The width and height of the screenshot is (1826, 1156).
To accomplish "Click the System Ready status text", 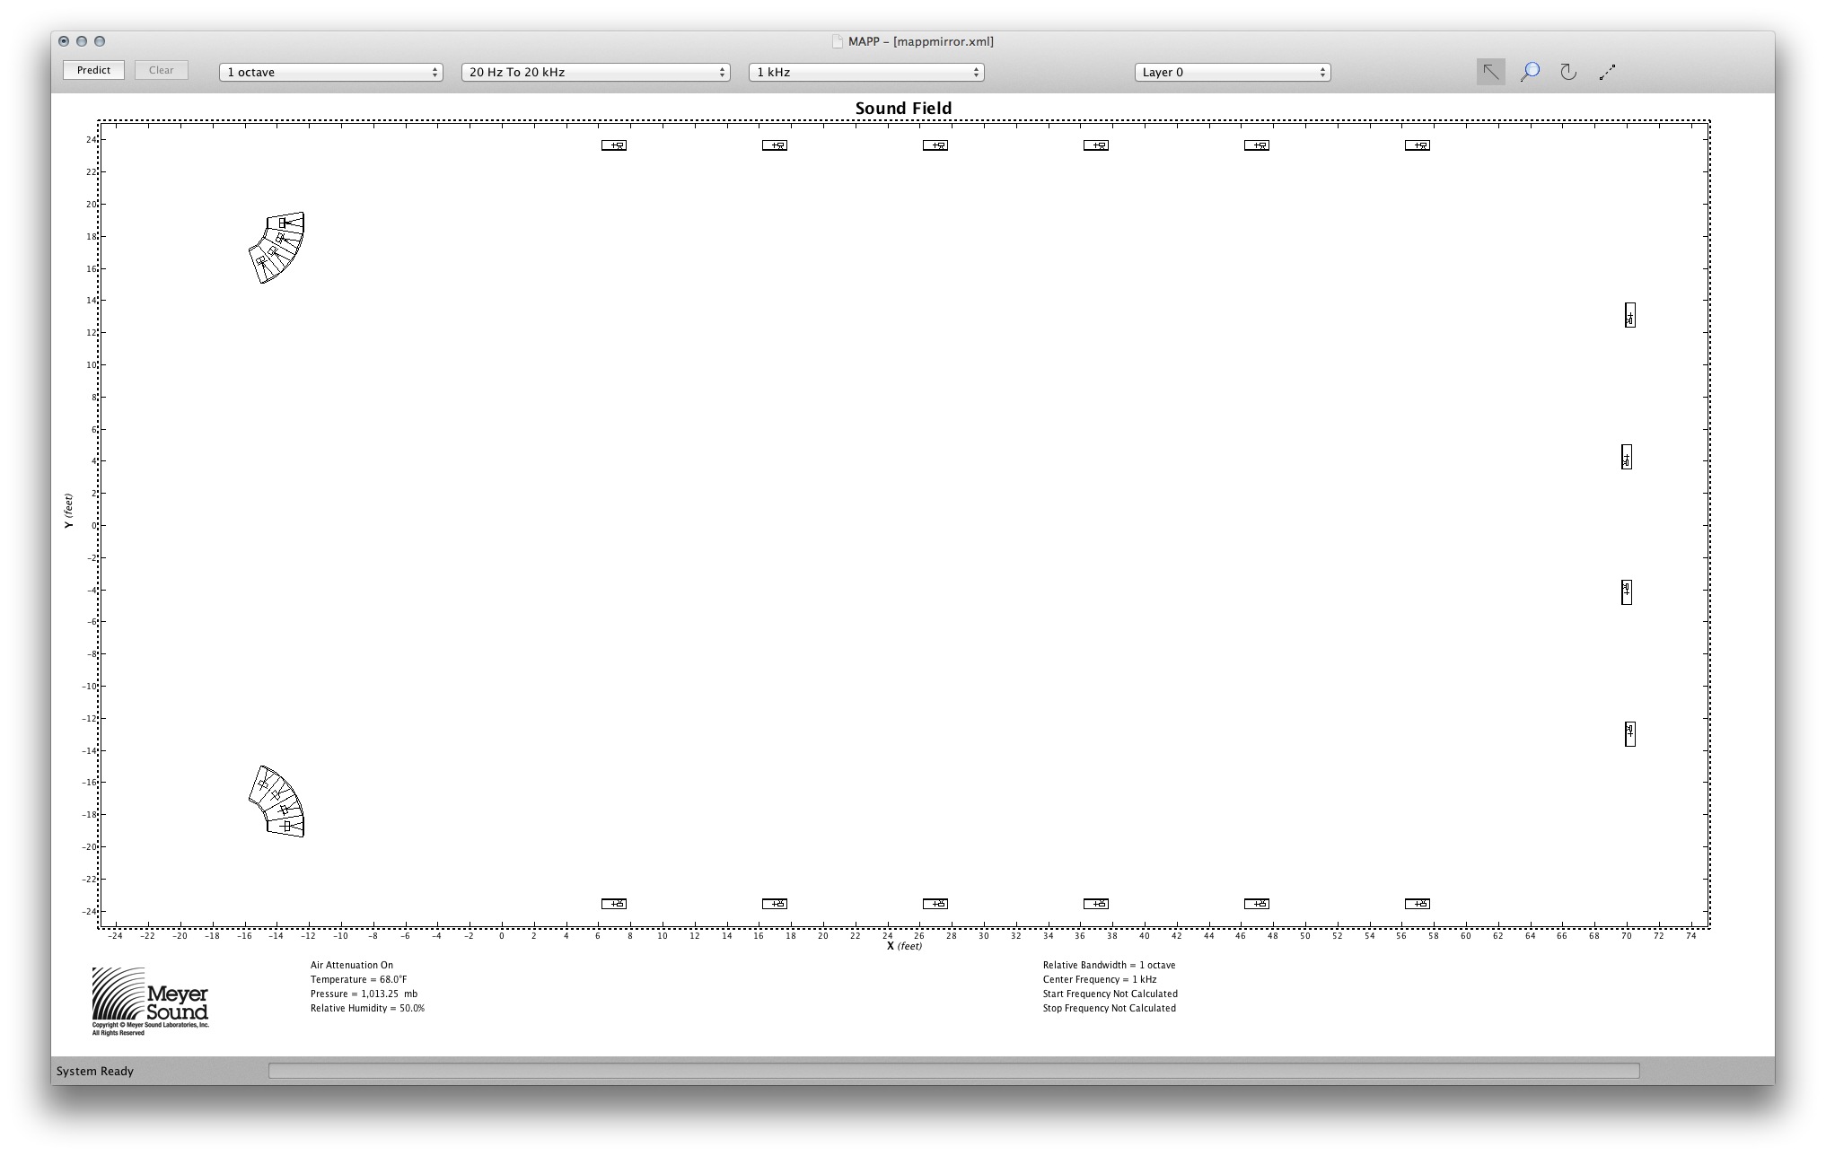I will point(95,1071).
